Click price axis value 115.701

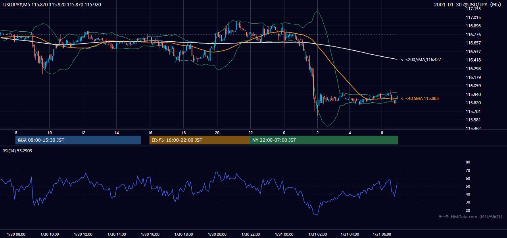tap(473, 111)
